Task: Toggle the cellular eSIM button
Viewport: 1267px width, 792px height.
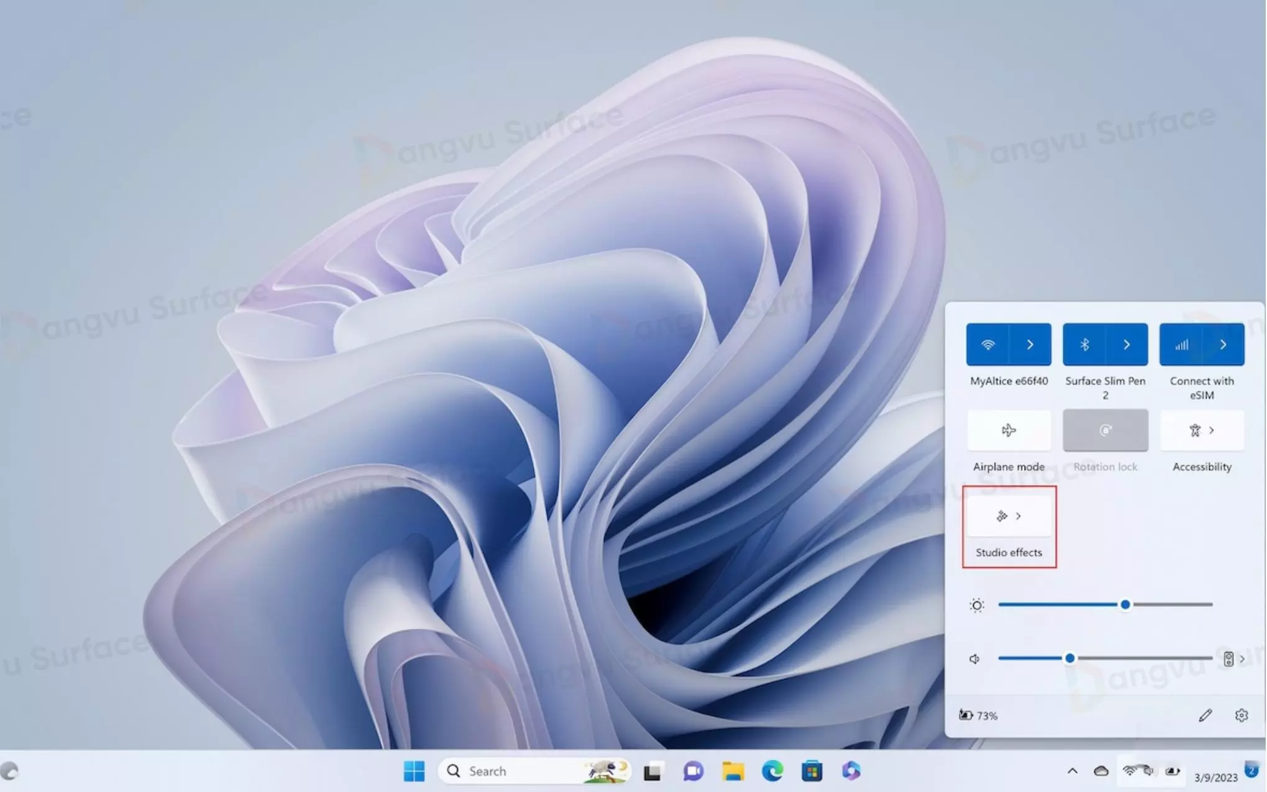Action: 1181,344
